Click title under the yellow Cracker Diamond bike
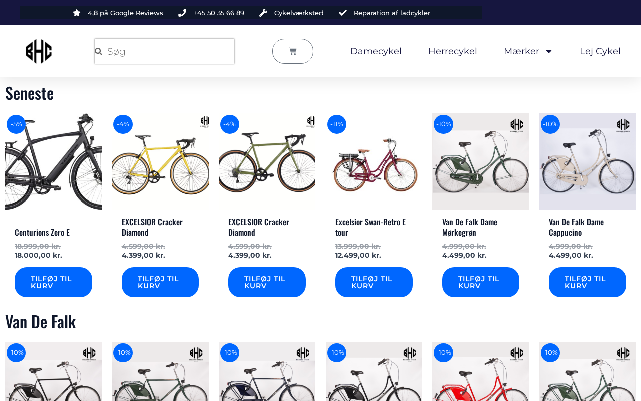The height and width of the screenshot is (401, 641). (x=152, y=227)
